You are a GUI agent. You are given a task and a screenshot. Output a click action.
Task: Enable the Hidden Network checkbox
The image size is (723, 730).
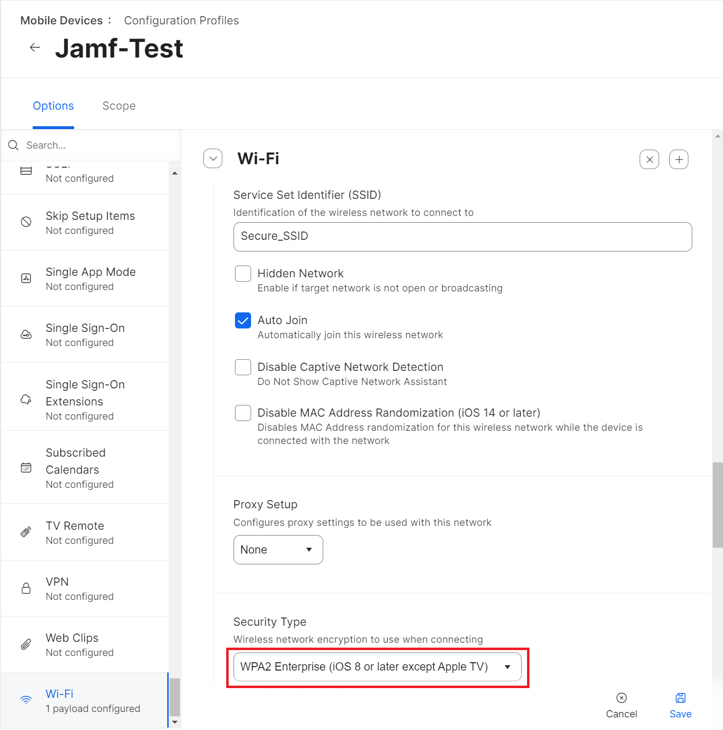tap(243, 274)
